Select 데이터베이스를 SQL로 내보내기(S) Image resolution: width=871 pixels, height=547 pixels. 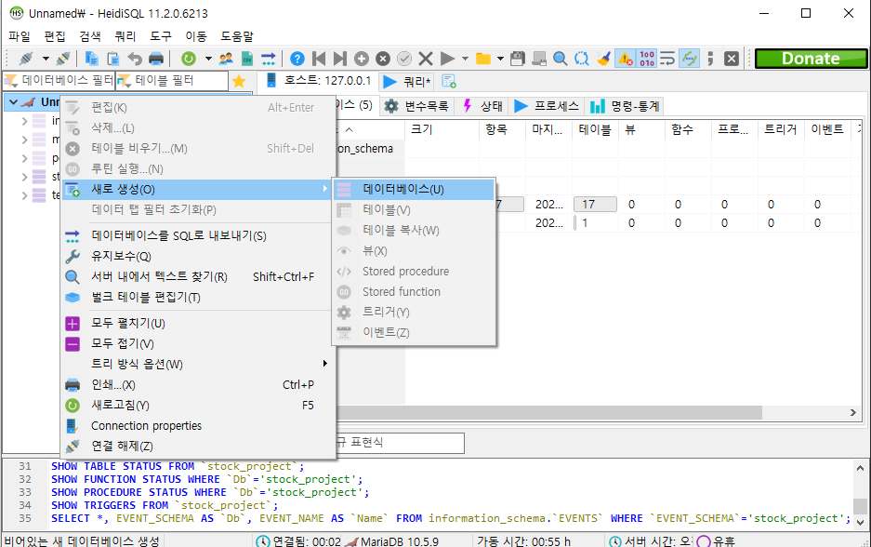tap(197, 236)
